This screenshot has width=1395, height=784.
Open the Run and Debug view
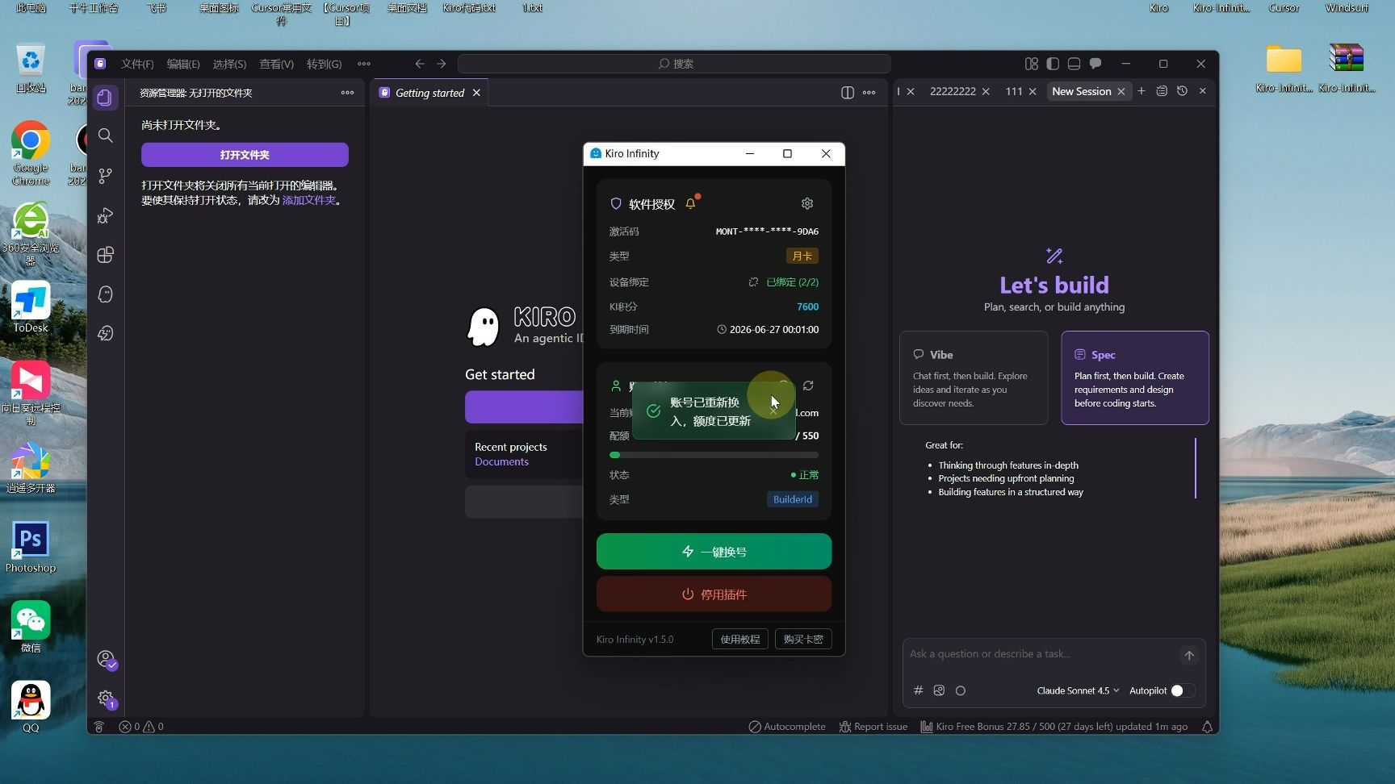point(105,215)
